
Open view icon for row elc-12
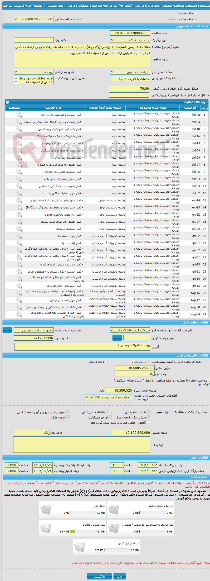[19, 215]
